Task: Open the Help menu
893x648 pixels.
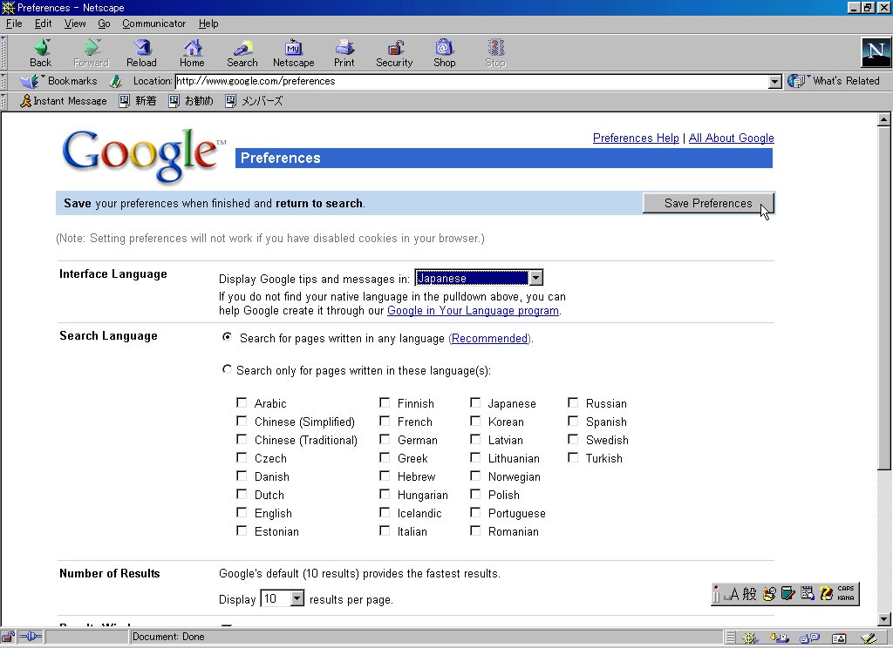Action: click(208, 24)
